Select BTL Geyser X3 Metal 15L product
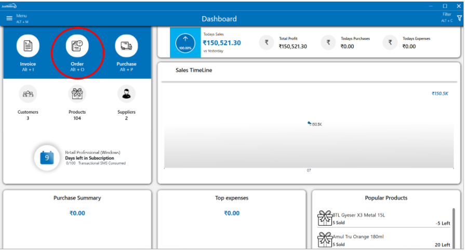The width and height of the screenshot is (465, 251). [358, 215]
